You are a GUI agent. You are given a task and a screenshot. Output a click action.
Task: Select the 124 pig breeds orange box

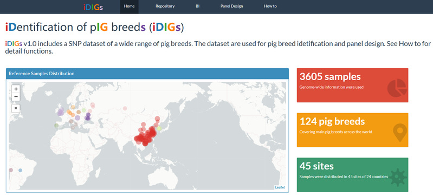tap(352, 130)
